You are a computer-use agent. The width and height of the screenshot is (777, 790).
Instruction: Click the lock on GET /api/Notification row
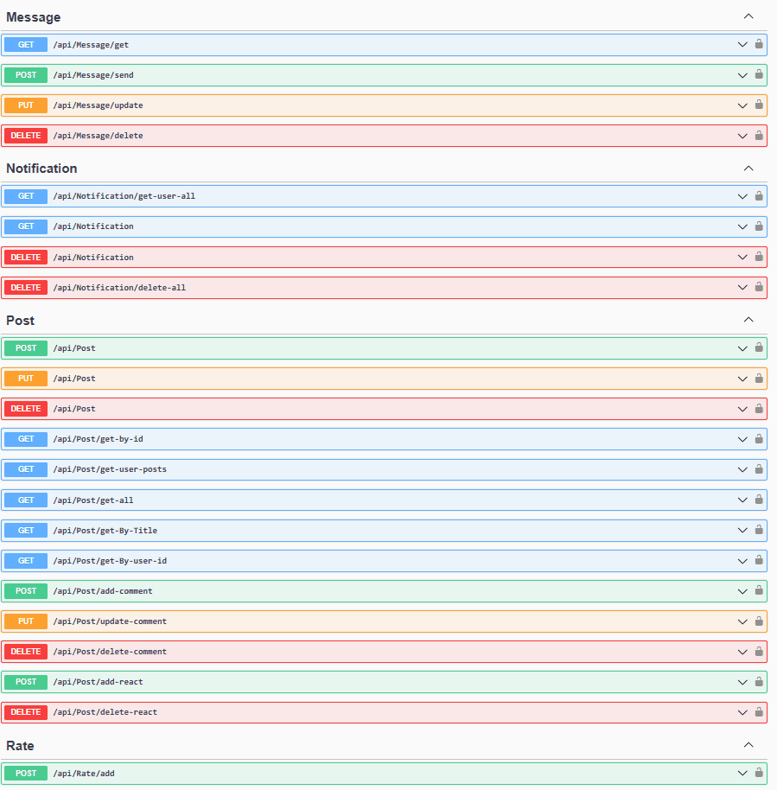coord(758,226)
